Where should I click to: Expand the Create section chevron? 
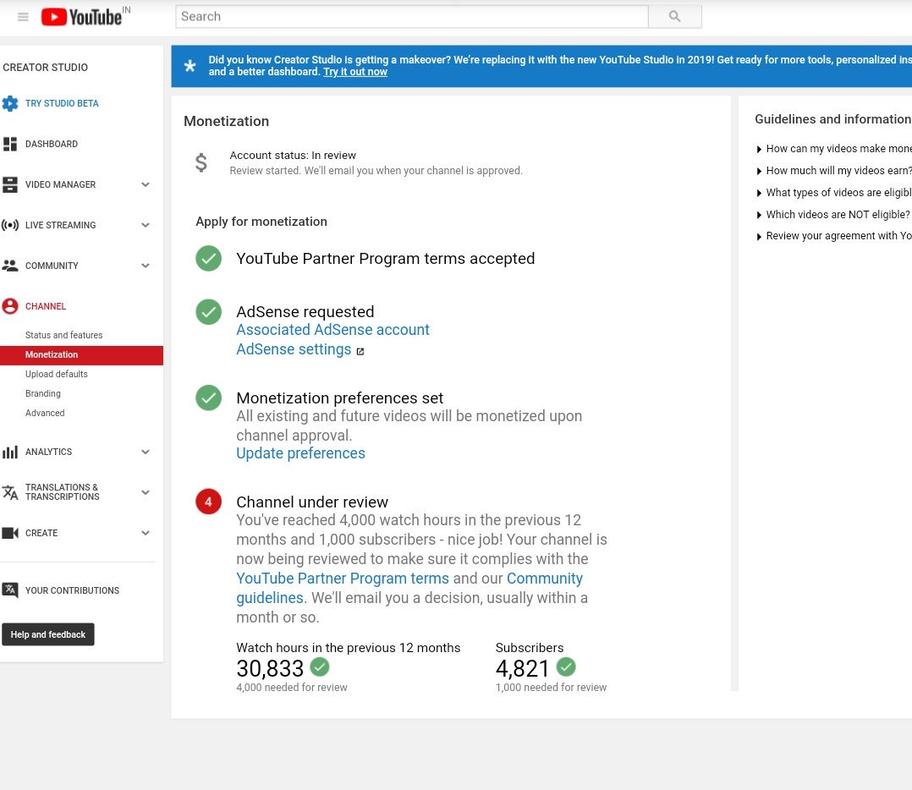click(x=146, y=533)
